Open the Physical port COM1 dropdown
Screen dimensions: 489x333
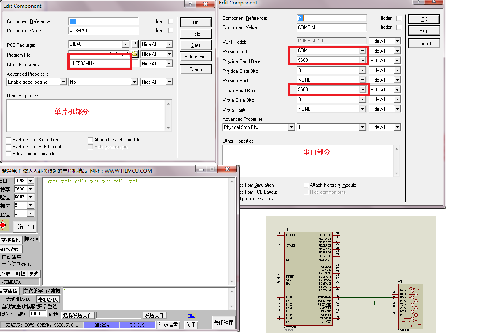tap(363, 51)
